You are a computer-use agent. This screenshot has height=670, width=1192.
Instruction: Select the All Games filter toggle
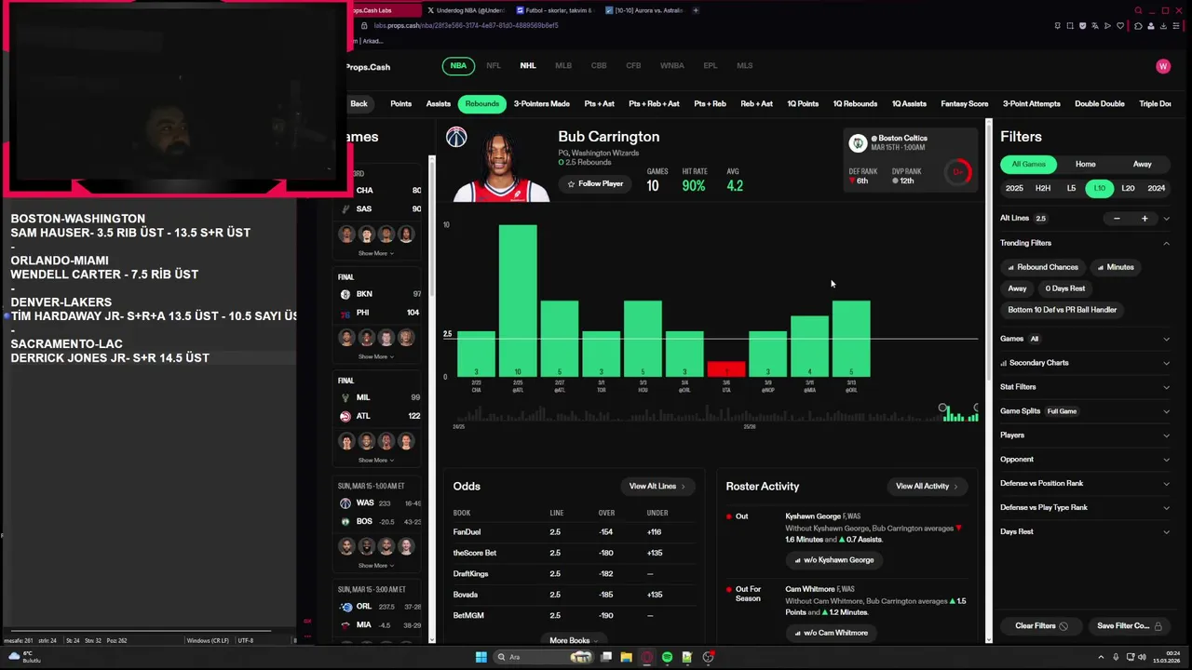tap(1029, 165)
